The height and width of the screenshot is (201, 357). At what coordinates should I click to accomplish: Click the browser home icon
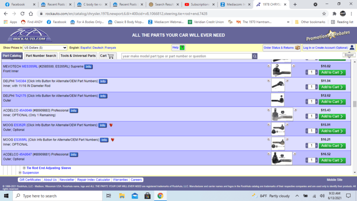pyautogui.click(x=31, y=14)
